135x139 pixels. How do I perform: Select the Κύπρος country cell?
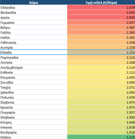click(x=34, y=122)
